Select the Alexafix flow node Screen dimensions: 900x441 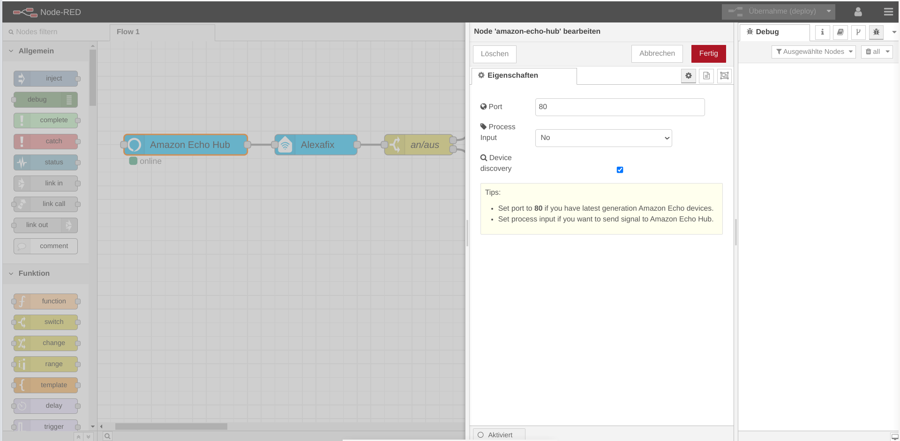pyautogui.click(x=316, y=145)
